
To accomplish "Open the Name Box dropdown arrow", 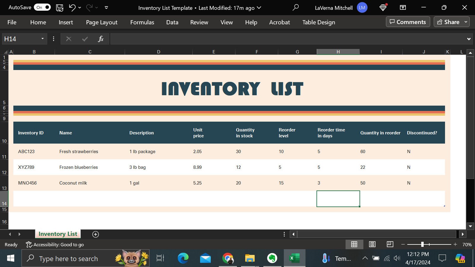I will point(42,39).
